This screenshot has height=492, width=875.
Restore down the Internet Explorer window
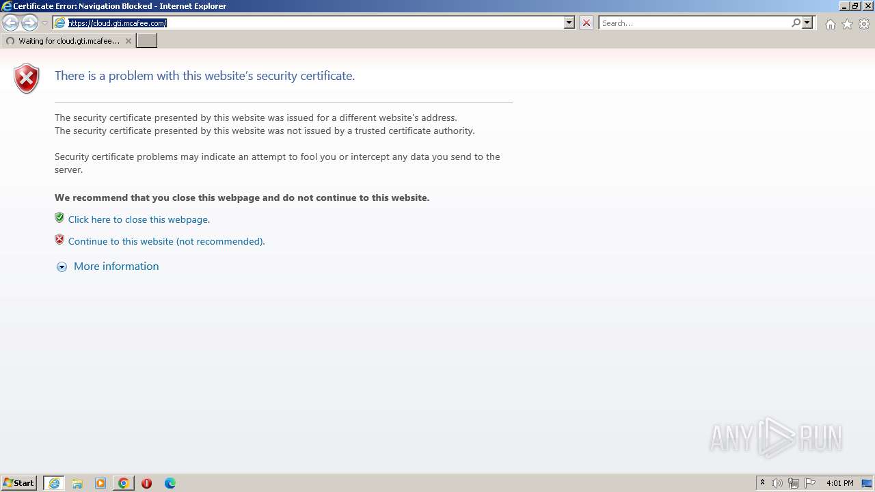855,6
